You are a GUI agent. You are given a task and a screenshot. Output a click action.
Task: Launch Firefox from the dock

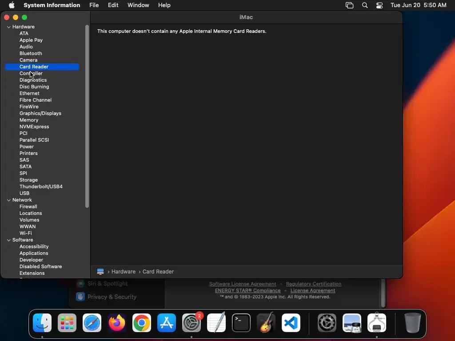coord(117,323)
